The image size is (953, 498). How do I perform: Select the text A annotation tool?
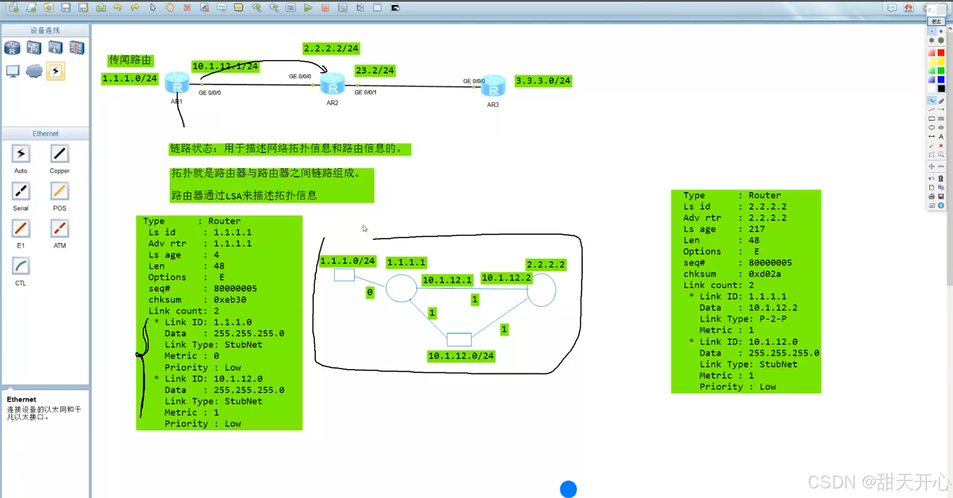(941, 137)
